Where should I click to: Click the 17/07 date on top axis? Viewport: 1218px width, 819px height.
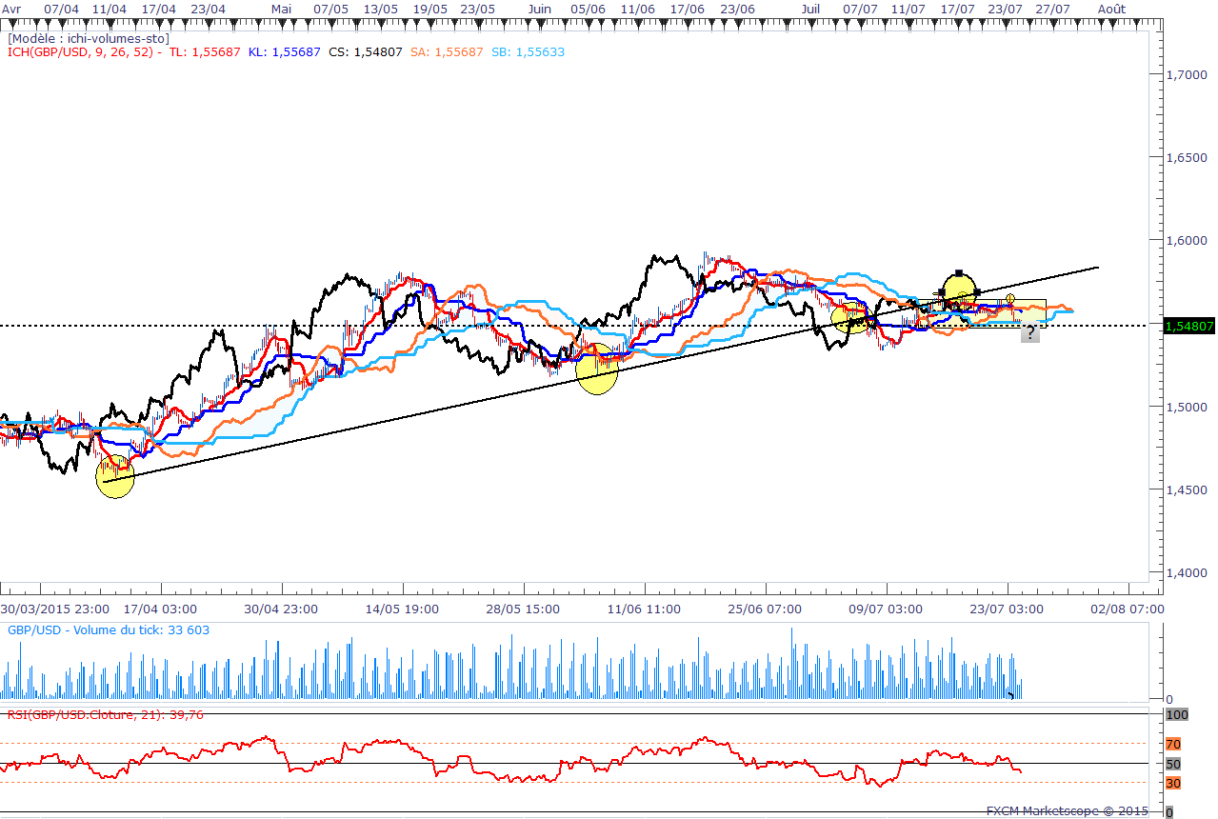click(x=957, y=8)
